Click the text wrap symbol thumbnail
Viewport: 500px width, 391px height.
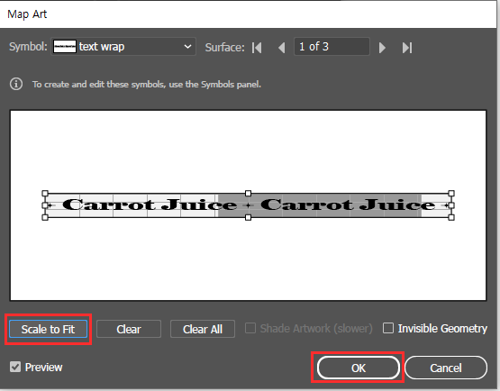pos(65,47)
